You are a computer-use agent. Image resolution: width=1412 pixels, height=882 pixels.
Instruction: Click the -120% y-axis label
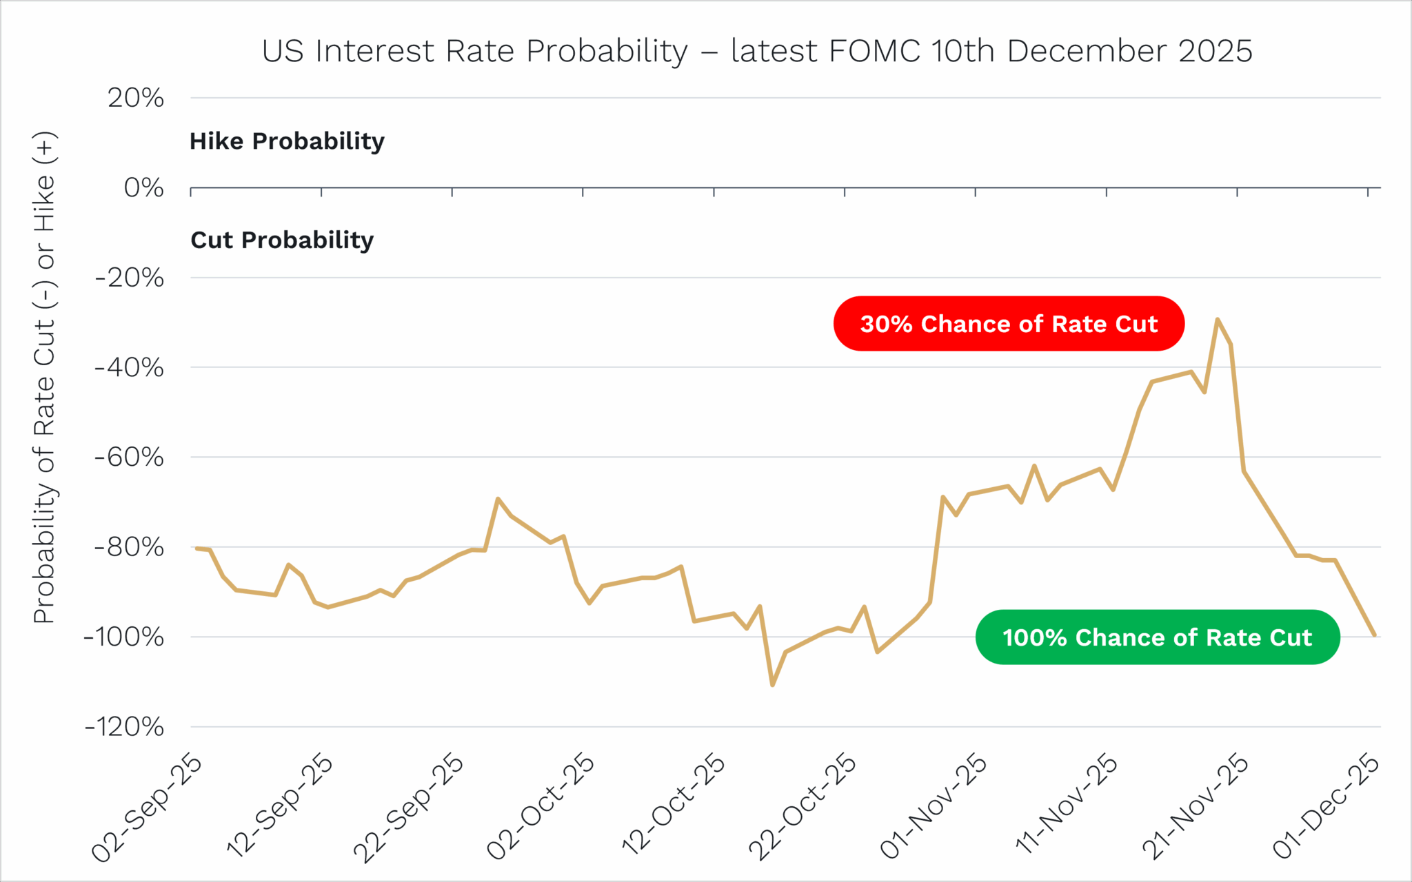[x=124, y=727]
